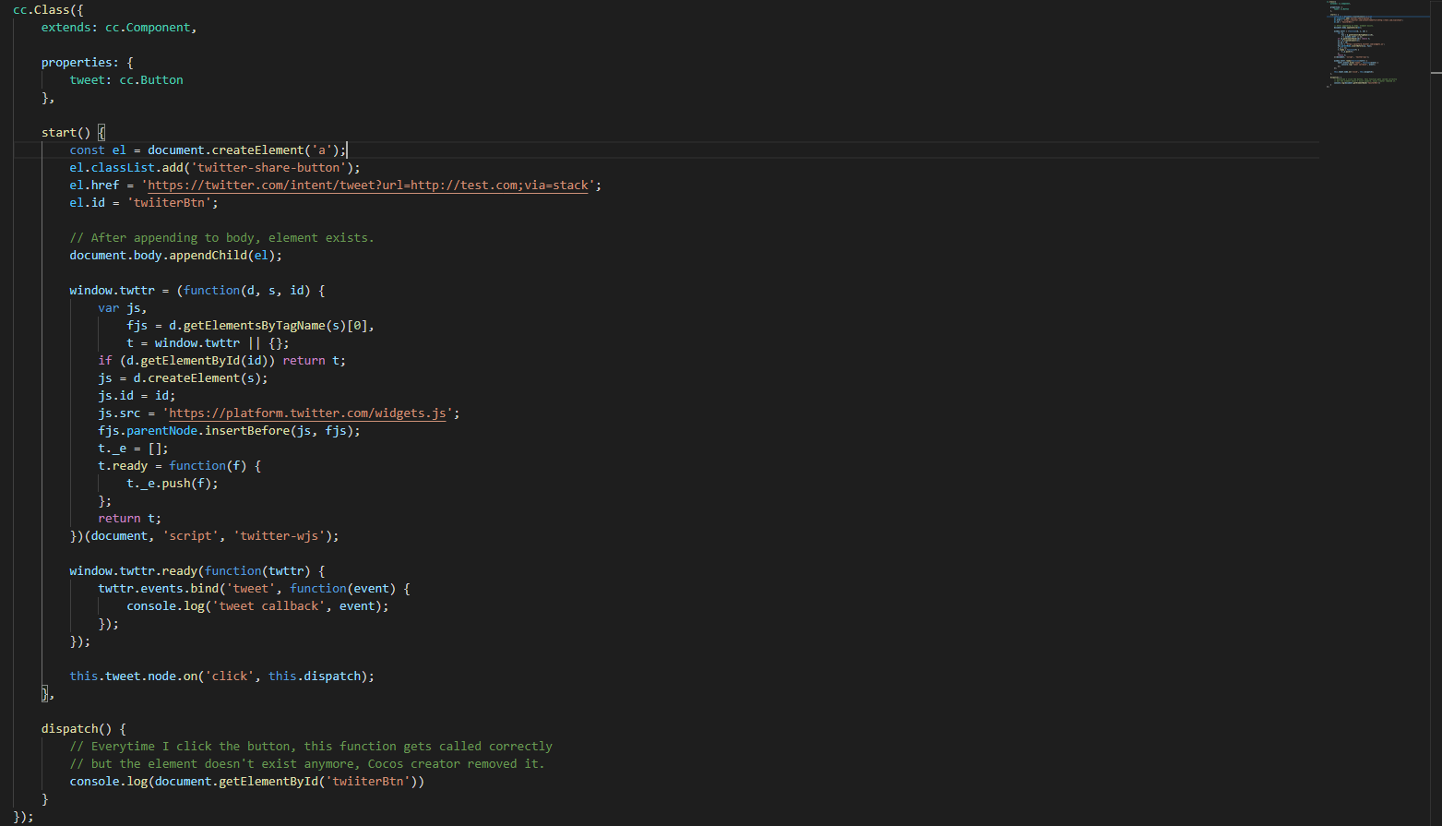Click the dispatch() method definition

tap(69, 729)
